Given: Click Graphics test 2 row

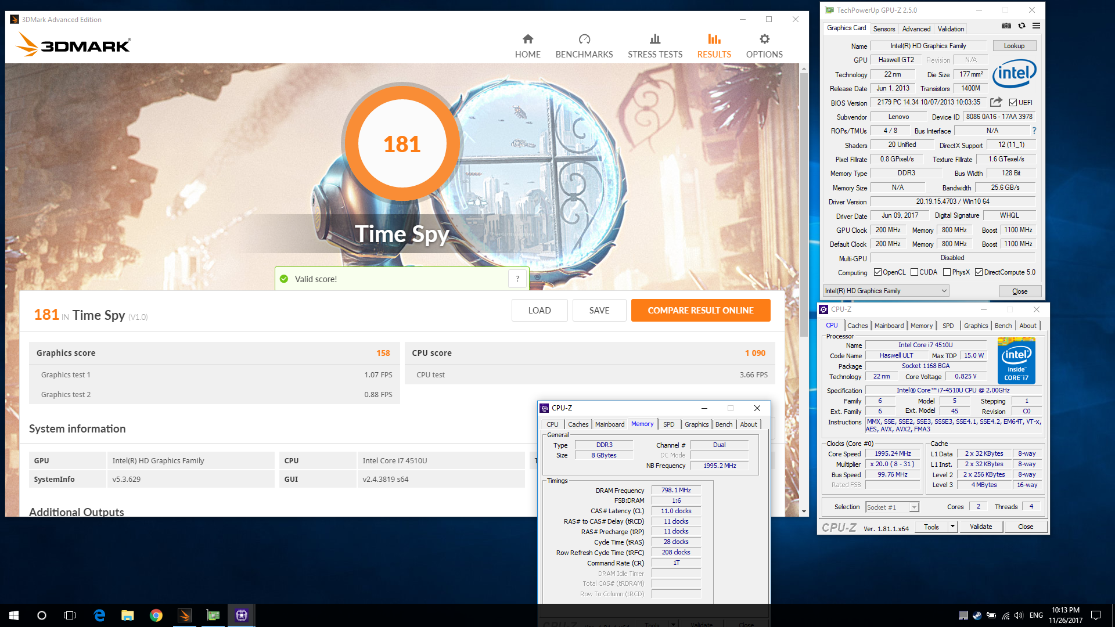Looking at the screenshot, I should pyautogui.click(x=214, y=394).
